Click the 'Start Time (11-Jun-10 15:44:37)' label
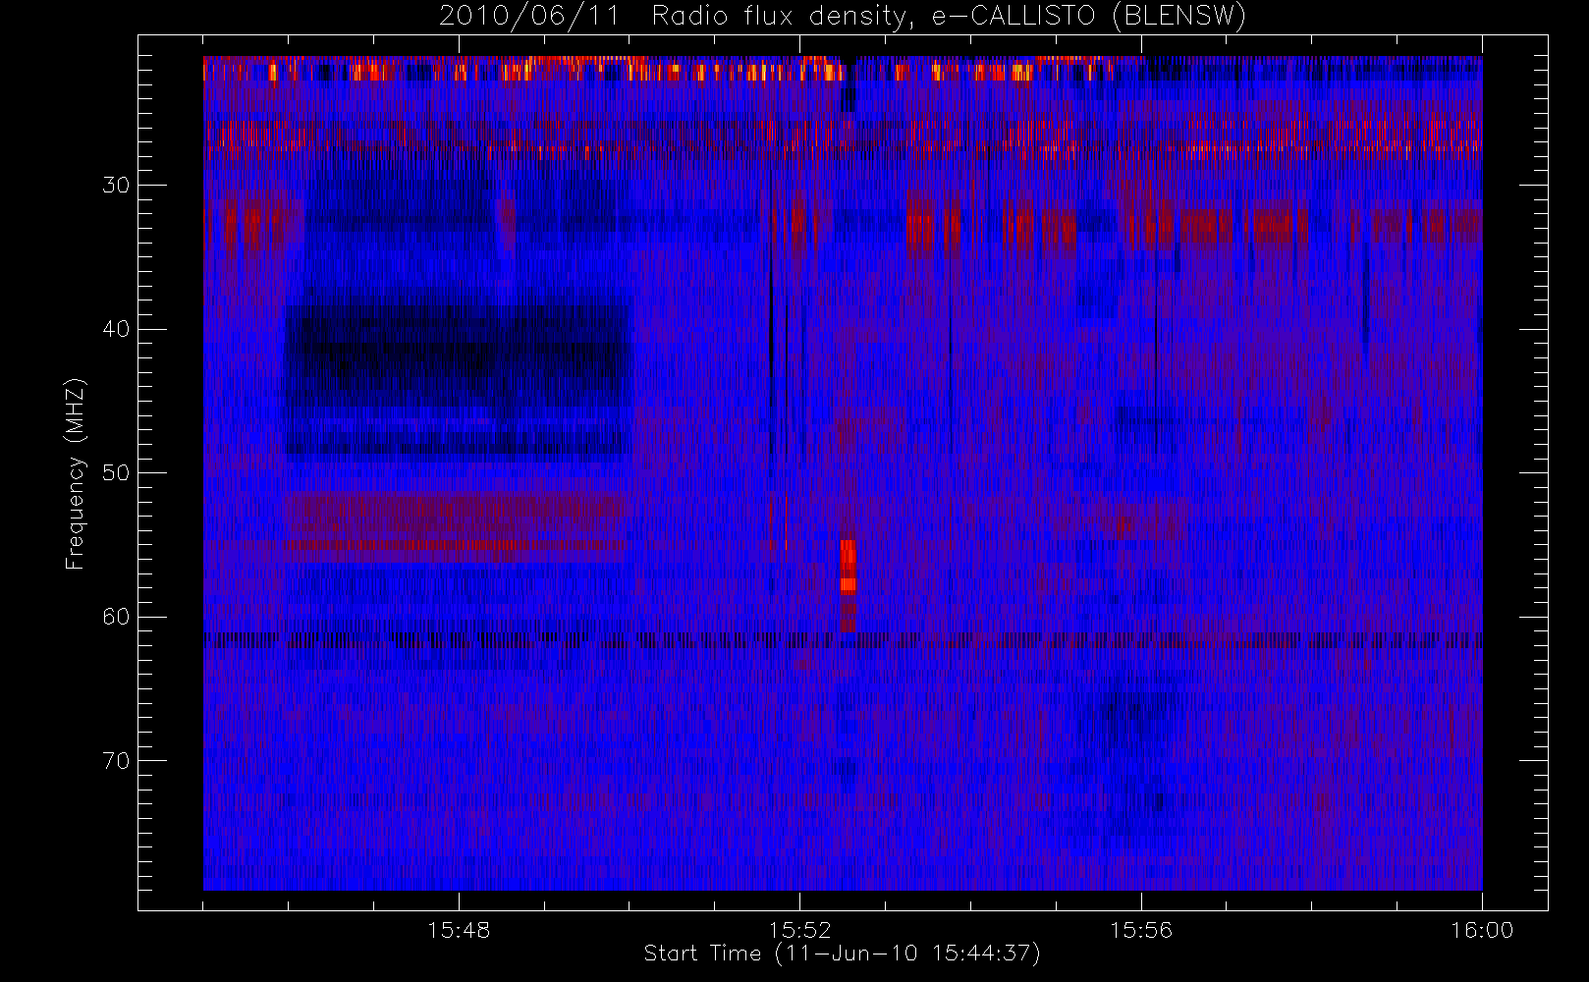Viewport: 1589px width, 982px height. [x=842, y=954]
